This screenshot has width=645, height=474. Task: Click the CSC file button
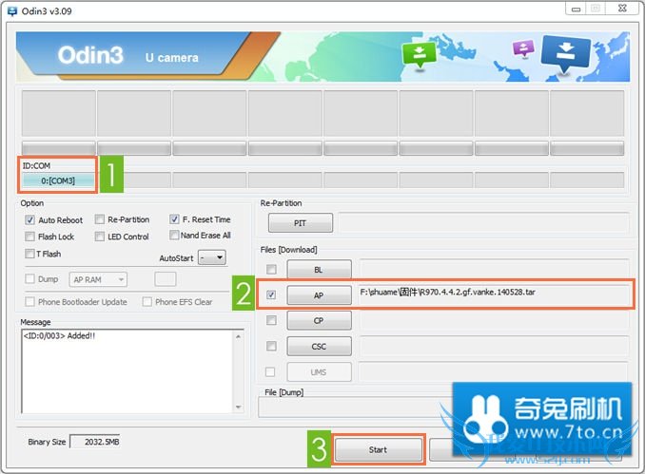pos(320,347)
